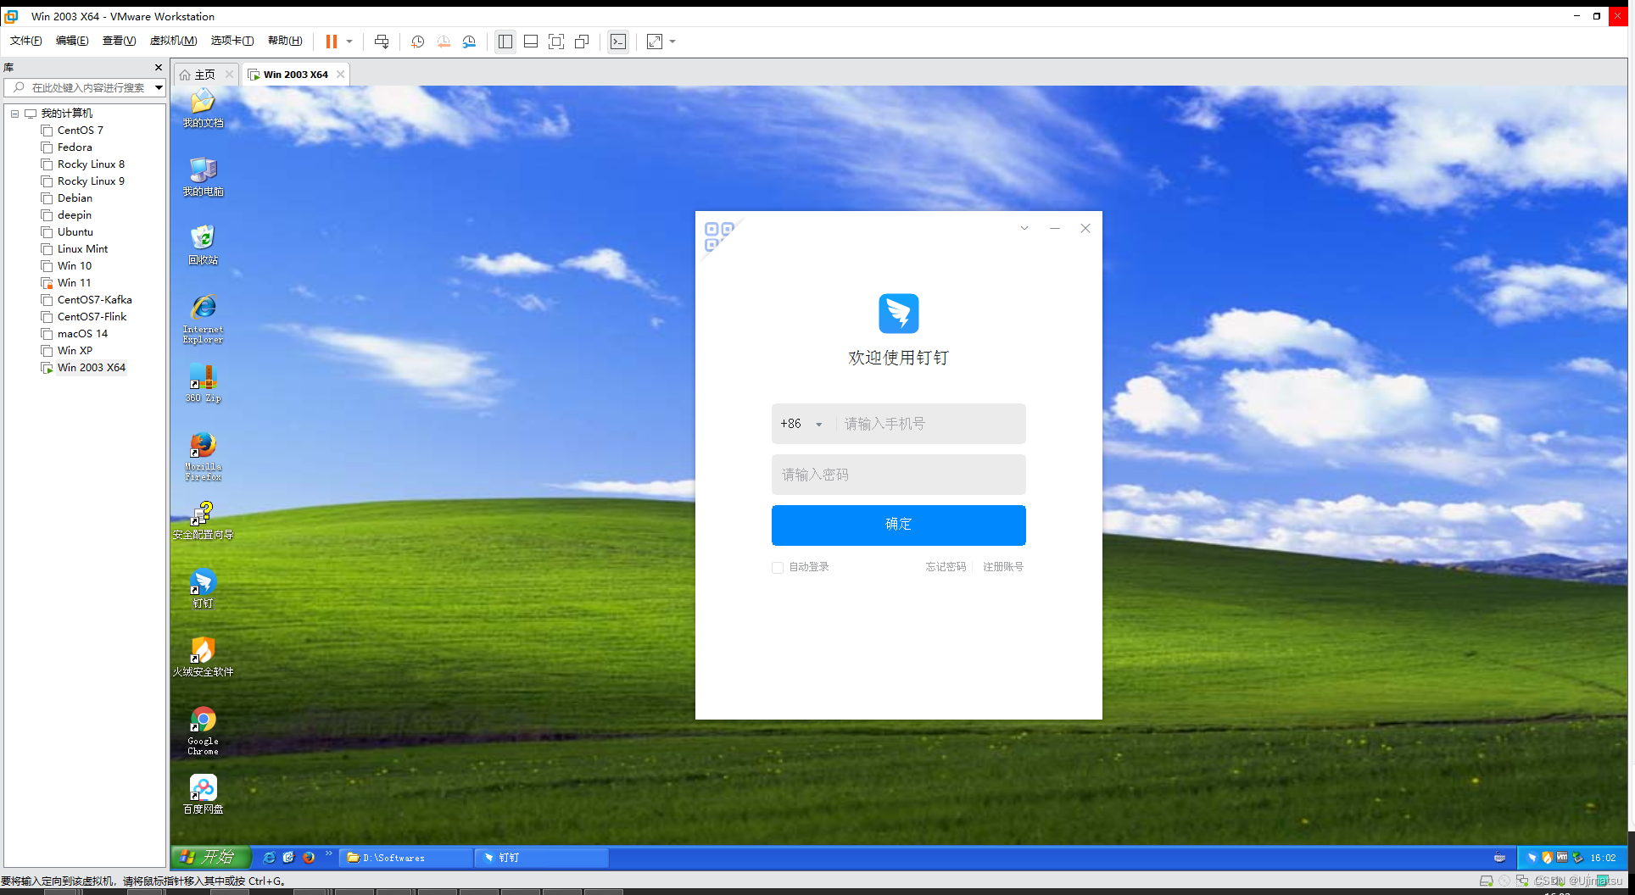
Task: Select macOS 14 virtual machine
Action: pyautogui.click(x=82, y=334)
